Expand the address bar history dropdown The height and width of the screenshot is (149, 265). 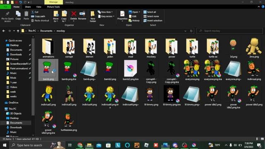coord(185,31)
